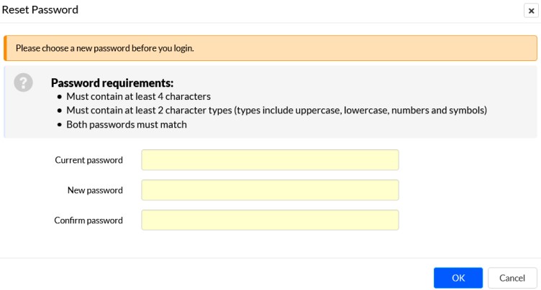Focus the New password input field

point(270,190)
